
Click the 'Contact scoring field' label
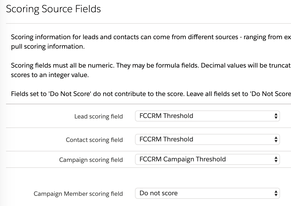coord(94,140)
